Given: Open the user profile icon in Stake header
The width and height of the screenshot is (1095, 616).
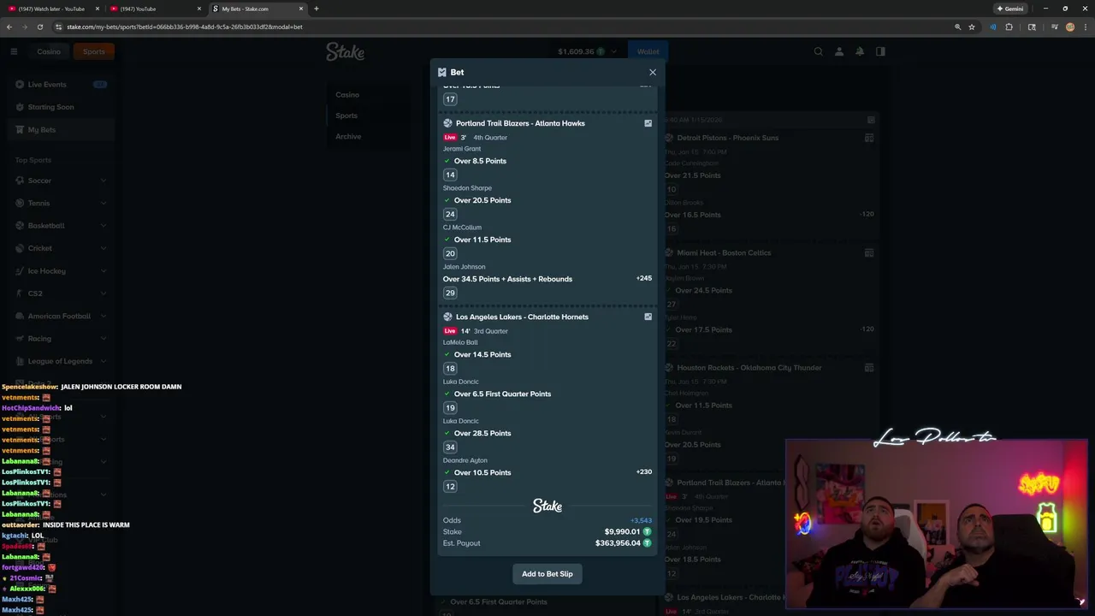Looking at the screenshot, I should click(x=839, y=51).
